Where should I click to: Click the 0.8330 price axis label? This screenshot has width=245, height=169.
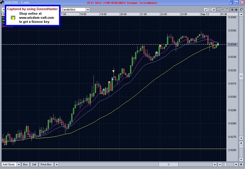pos(232,57)
